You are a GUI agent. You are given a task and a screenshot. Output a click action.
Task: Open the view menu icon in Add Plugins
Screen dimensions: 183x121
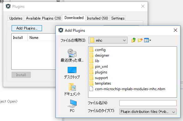coord(148,40)
